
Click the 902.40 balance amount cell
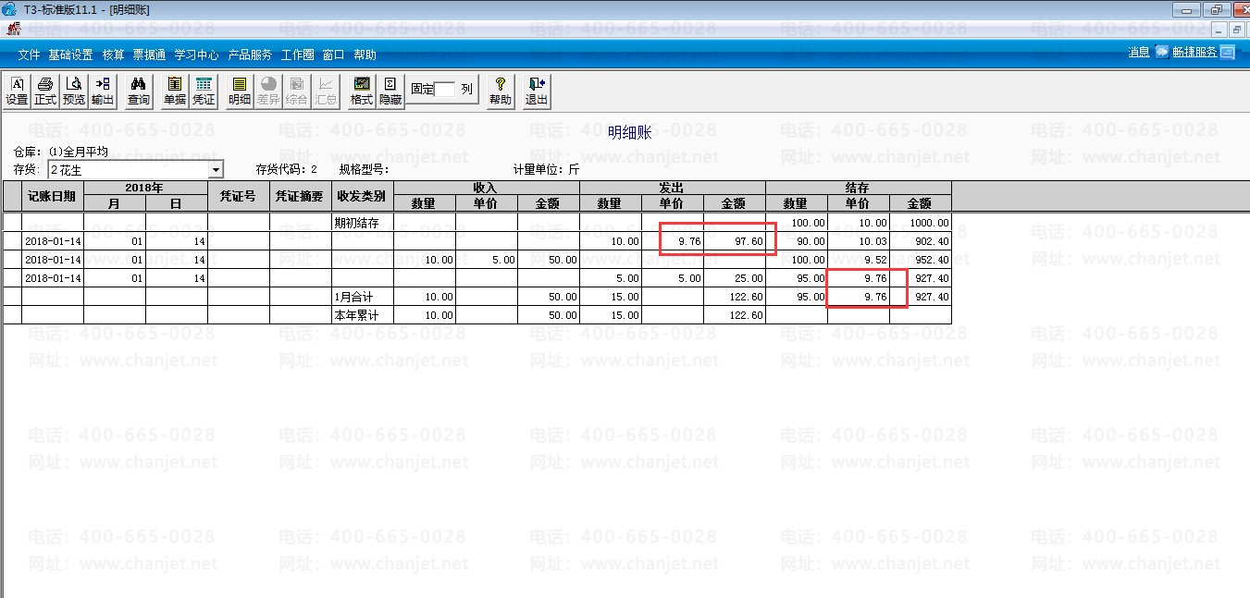[921, 241]
